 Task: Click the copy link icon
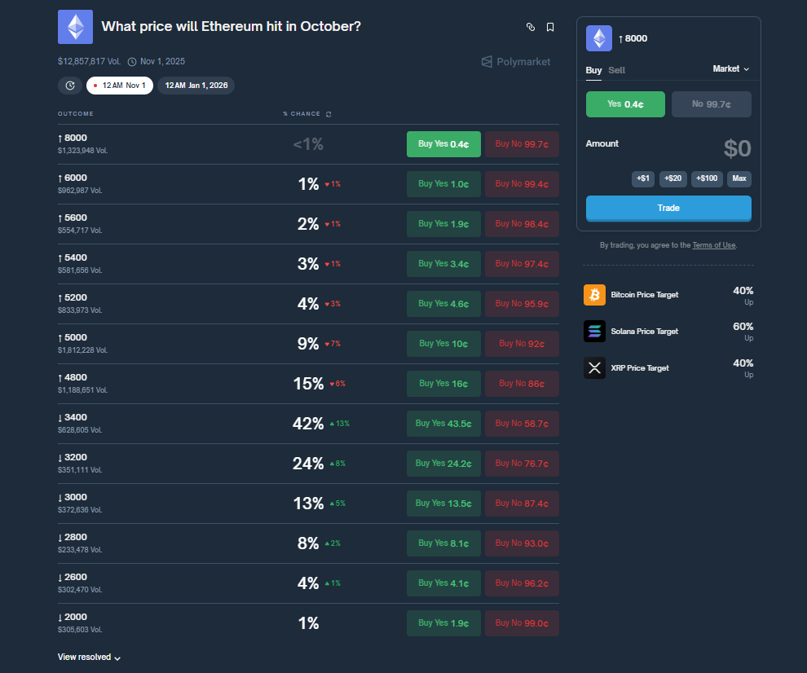pyautogui.click(x=531, y=27)
